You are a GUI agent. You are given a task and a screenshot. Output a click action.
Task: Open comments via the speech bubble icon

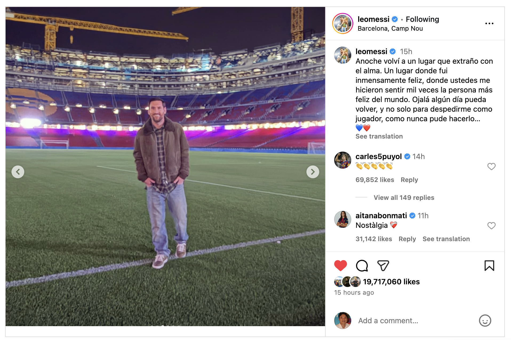tap(361, 265)
